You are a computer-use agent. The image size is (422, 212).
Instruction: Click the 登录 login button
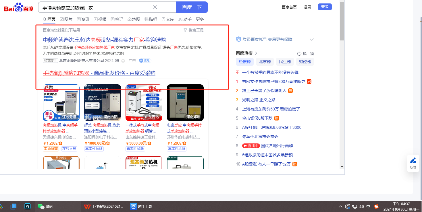click(325, 7)
